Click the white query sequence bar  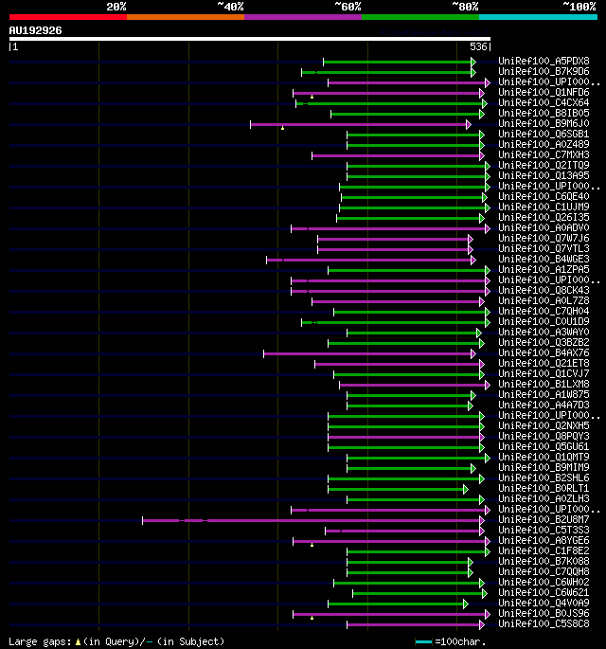coord(250,39)
